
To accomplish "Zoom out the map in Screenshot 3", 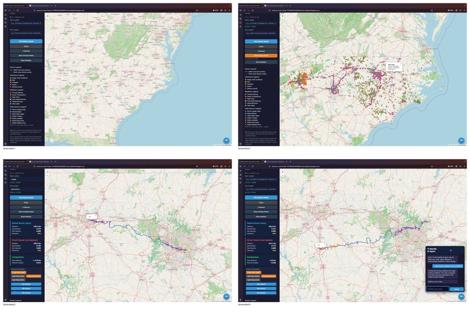I will click(x=48, y=175).
